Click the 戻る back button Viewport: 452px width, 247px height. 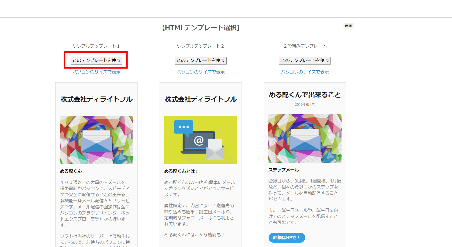[x=349, y=26]
